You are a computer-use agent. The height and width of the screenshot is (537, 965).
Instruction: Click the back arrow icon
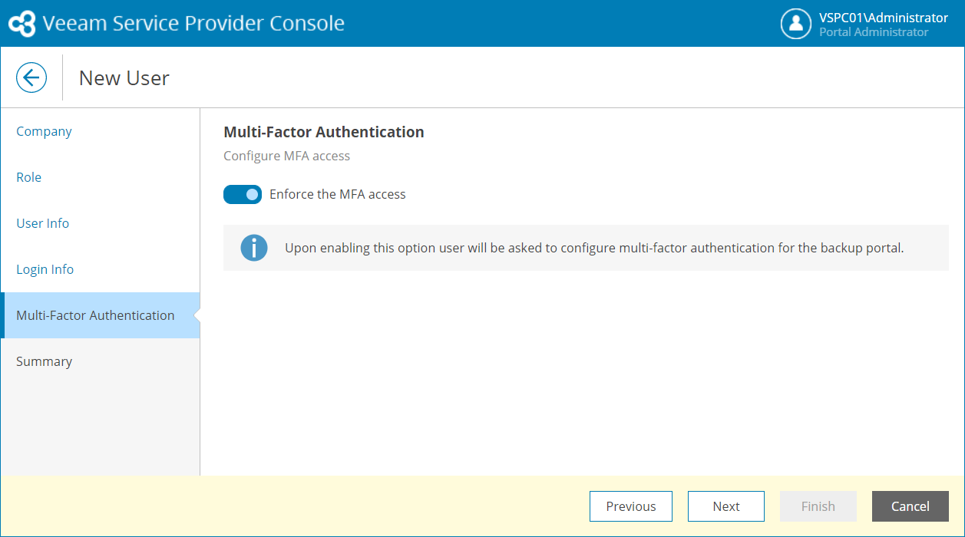(x=31, y=77)
